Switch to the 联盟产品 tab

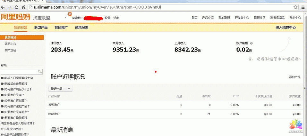point(41,28)
